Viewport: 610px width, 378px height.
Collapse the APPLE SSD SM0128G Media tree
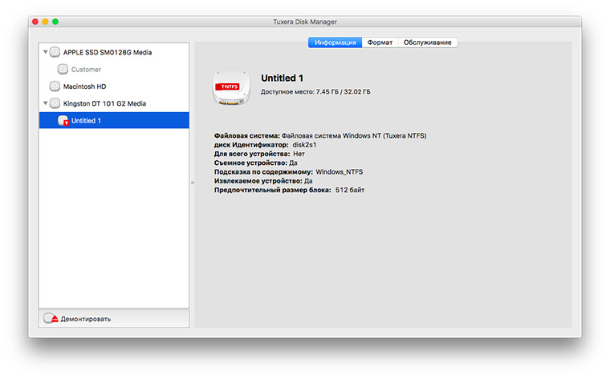(x=45, y=51)
